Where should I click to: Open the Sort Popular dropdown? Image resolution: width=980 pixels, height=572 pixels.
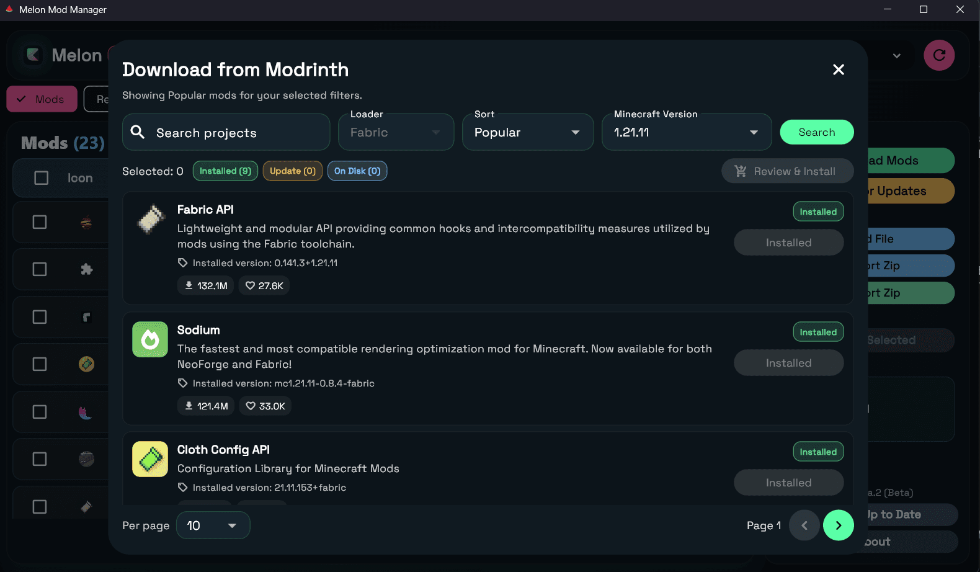click(x=528, y=132)
